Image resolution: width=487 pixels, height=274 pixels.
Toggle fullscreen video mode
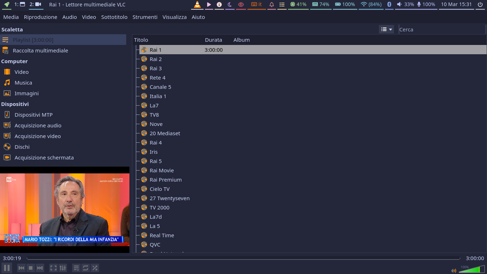(53, 268)
